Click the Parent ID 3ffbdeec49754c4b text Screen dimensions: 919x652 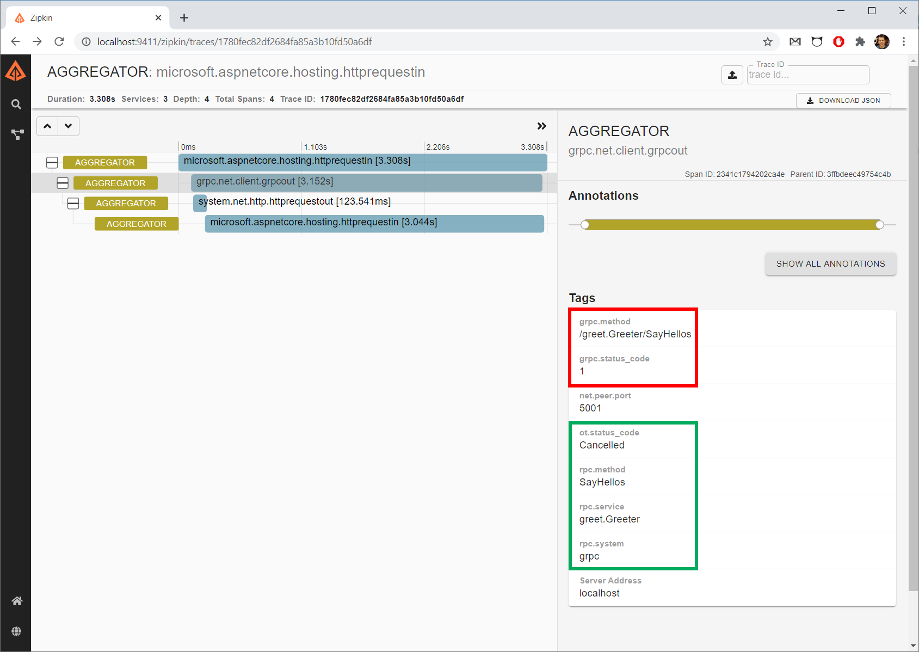(x=840, y=174)
